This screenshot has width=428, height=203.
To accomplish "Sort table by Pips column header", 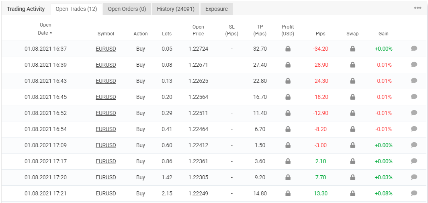I will click(320, 34).
